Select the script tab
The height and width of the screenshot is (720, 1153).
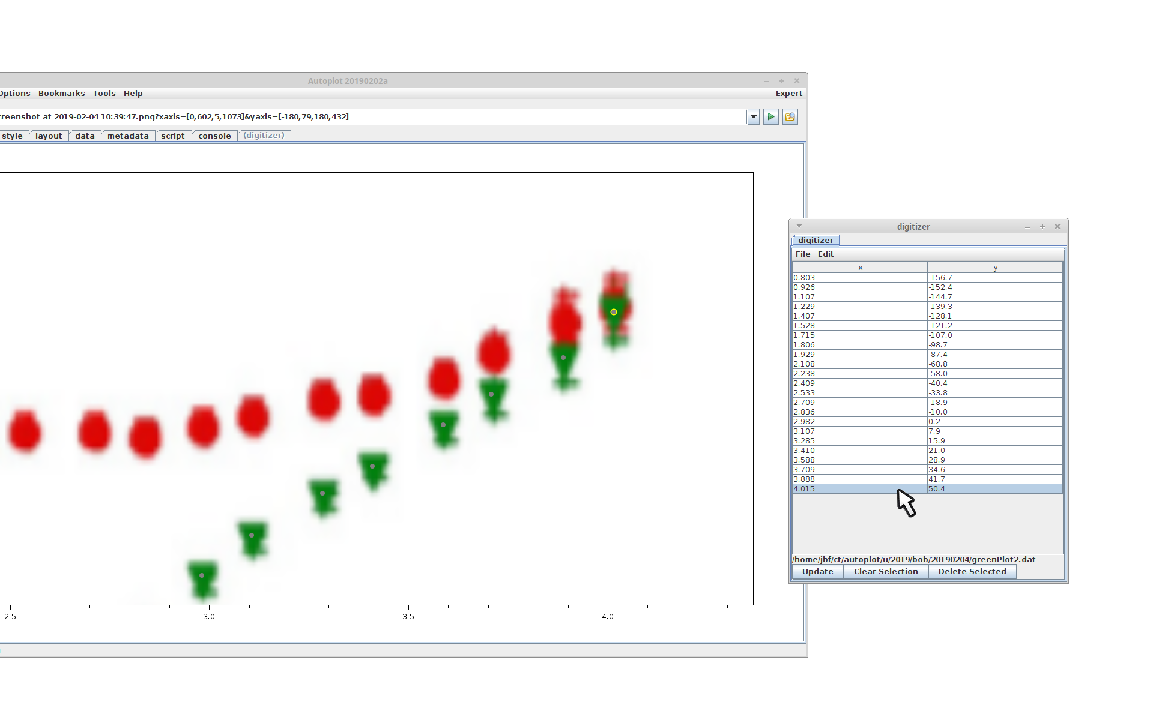(x=173, y=136)
